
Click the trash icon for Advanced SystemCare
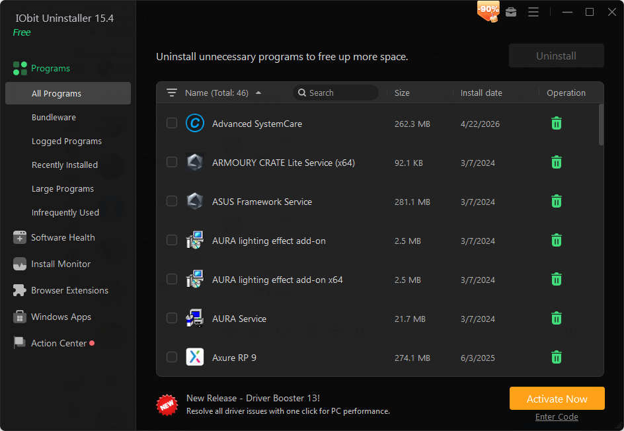click(557, 124)
